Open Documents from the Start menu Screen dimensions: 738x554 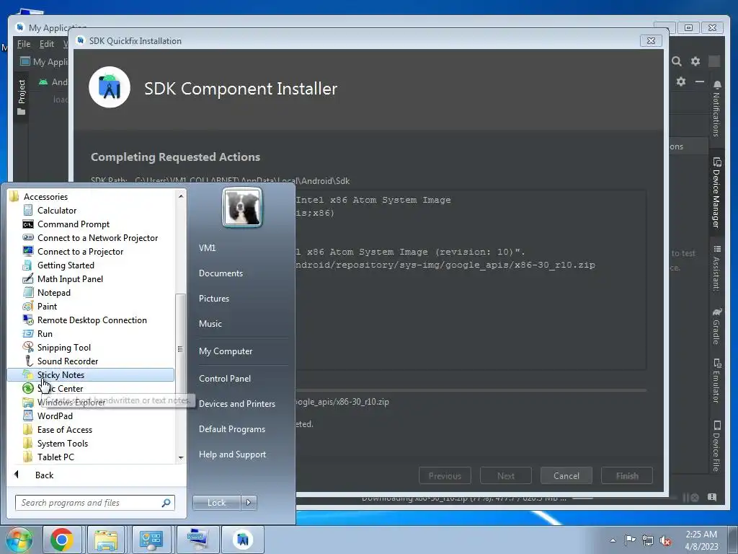tap(221, 273)
